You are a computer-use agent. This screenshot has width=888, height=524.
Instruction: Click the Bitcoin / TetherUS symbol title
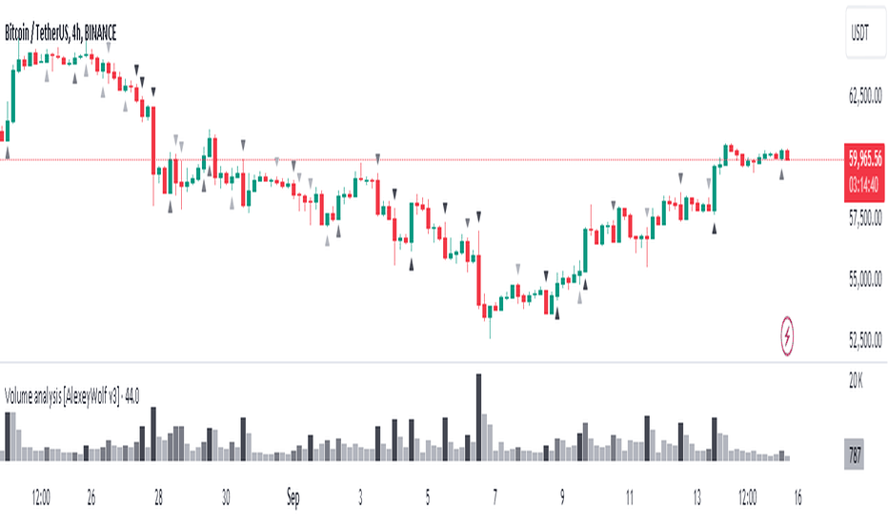click(x=61, y=32)
